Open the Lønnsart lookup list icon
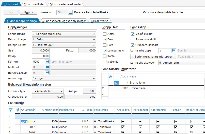 pos(70,12)
